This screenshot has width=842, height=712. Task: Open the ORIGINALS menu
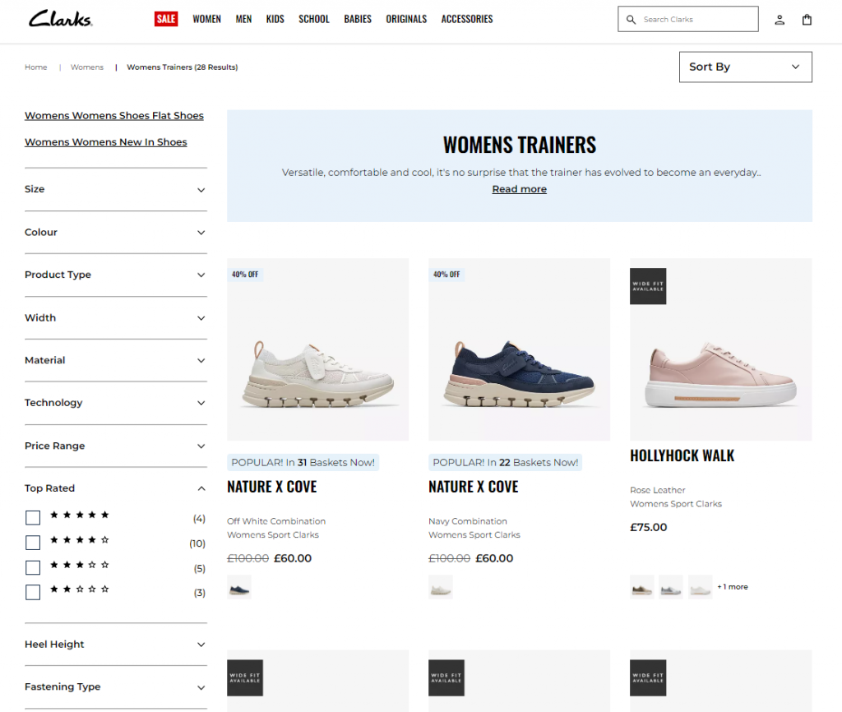(x=406, y=19)
